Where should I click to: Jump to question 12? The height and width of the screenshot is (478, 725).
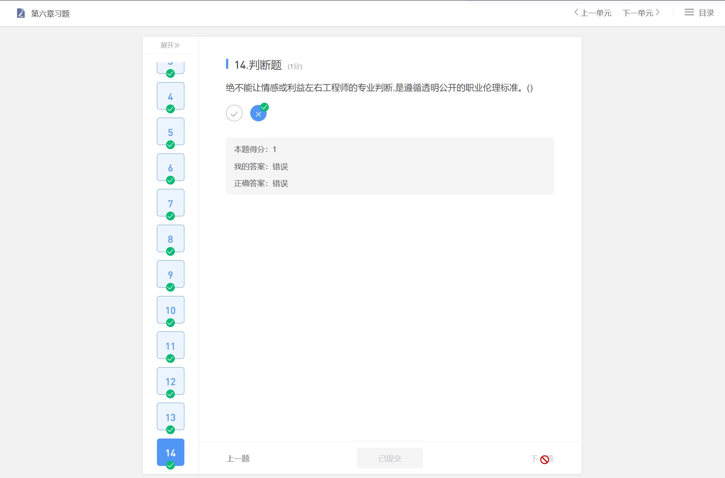point(170,381)
